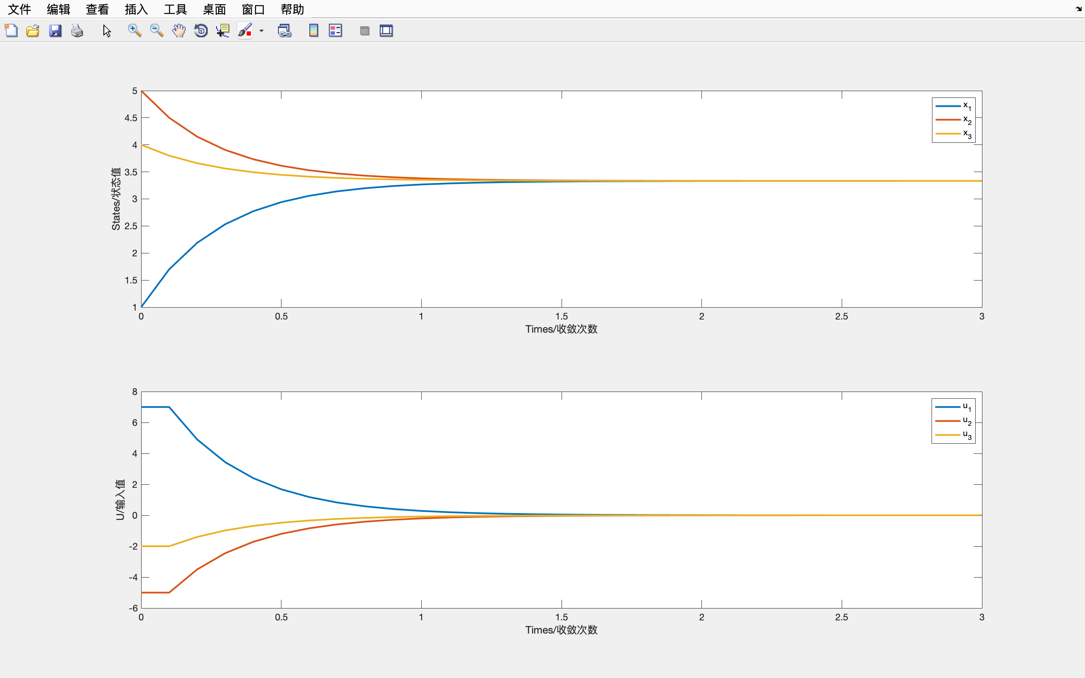Click the Insert Legend toolbar button
Image resolution: width=1085 pixels, height=678 pixels.
click(x=335, y=31)
